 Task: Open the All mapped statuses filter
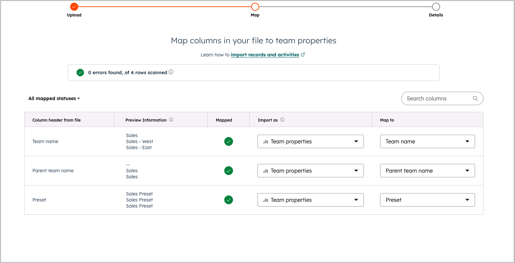54,98
